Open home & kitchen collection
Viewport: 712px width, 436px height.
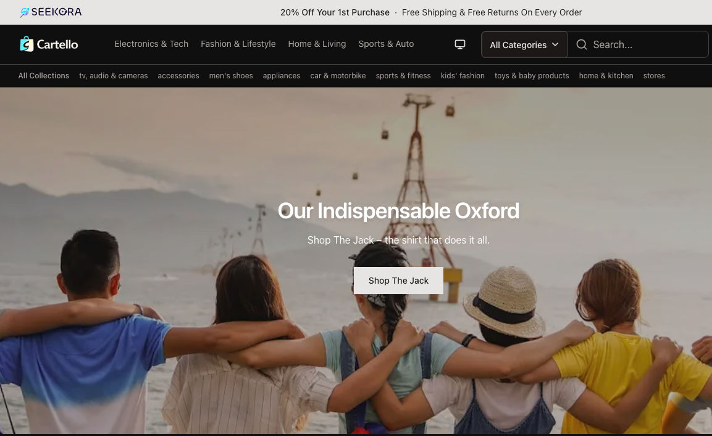coord(606,76)
